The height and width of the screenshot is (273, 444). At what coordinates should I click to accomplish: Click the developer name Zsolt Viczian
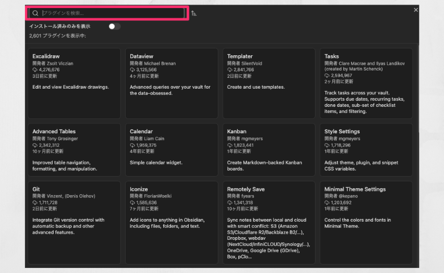click(x=60, y=63)
